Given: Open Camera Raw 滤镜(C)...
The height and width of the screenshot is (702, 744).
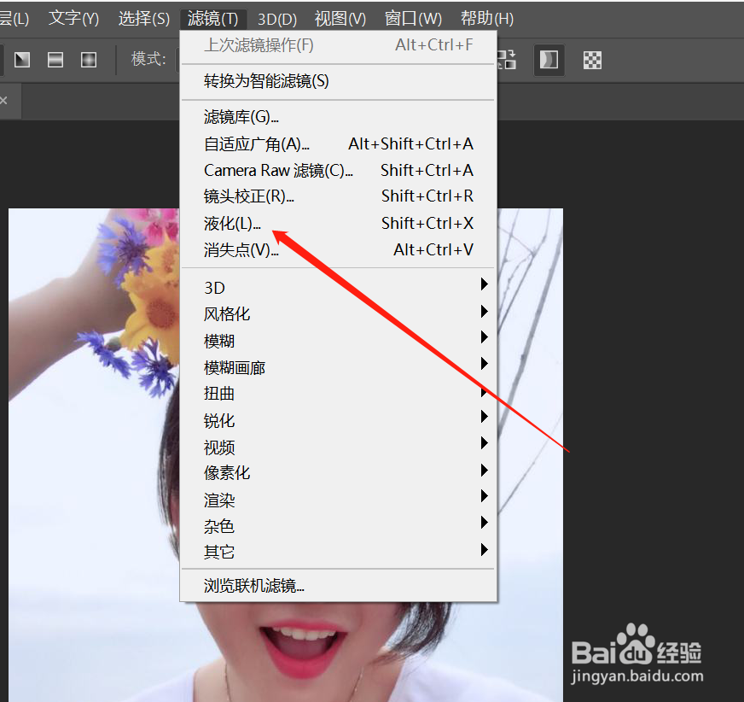Looking at the screenshot, I should coord(339,170).
